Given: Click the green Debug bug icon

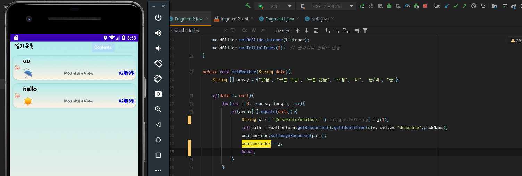Looking at the screenshot, I should (x=389, y=6).
